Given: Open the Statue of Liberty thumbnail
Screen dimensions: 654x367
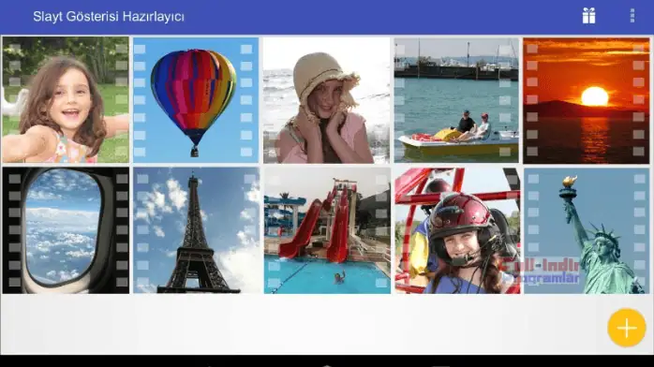Looking at the screenshot, I should click(x=587, y=230).
